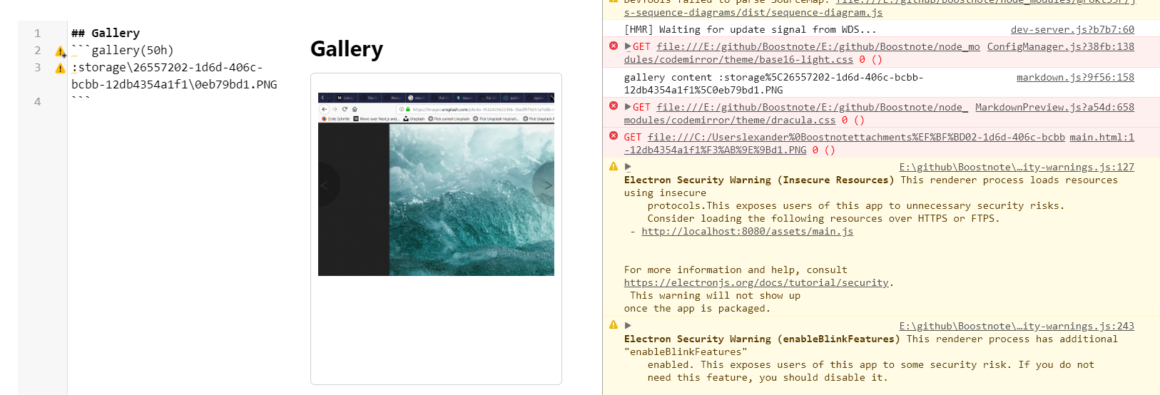Click the dracula.css file URL

tap(813, 107)
